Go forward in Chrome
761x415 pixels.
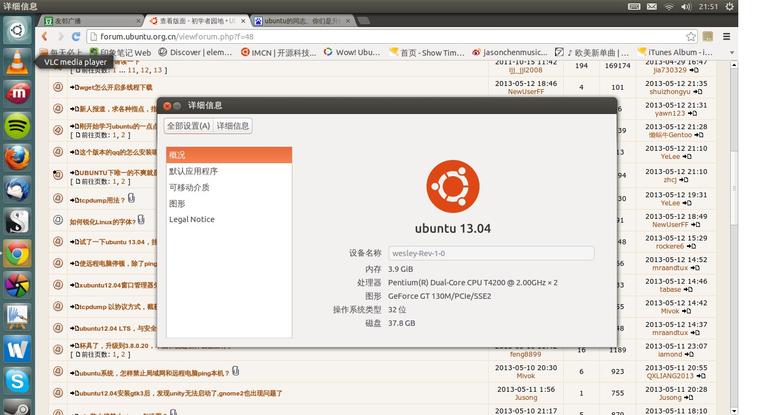[x=61, y=37]
